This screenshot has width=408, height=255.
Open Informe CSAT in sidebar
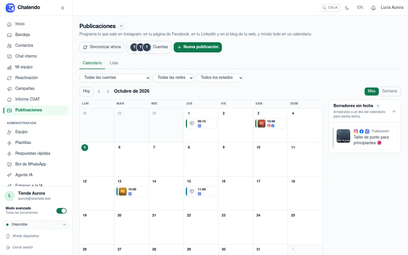[x=36, y=99]
